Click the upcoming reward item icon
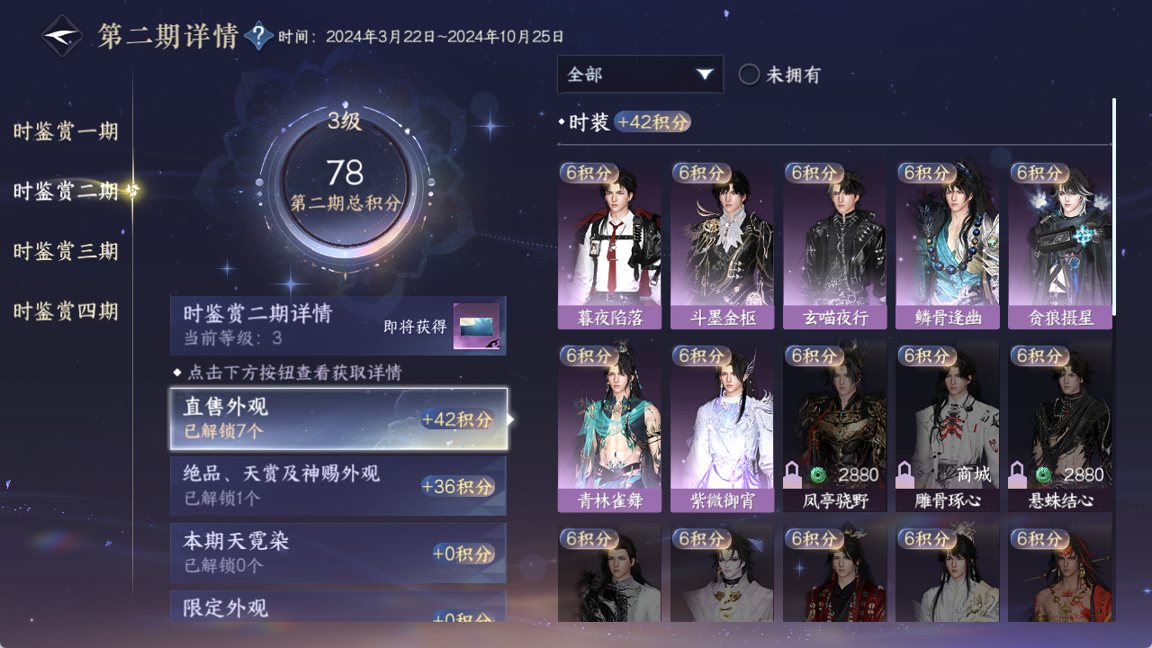 coord(476,327)
